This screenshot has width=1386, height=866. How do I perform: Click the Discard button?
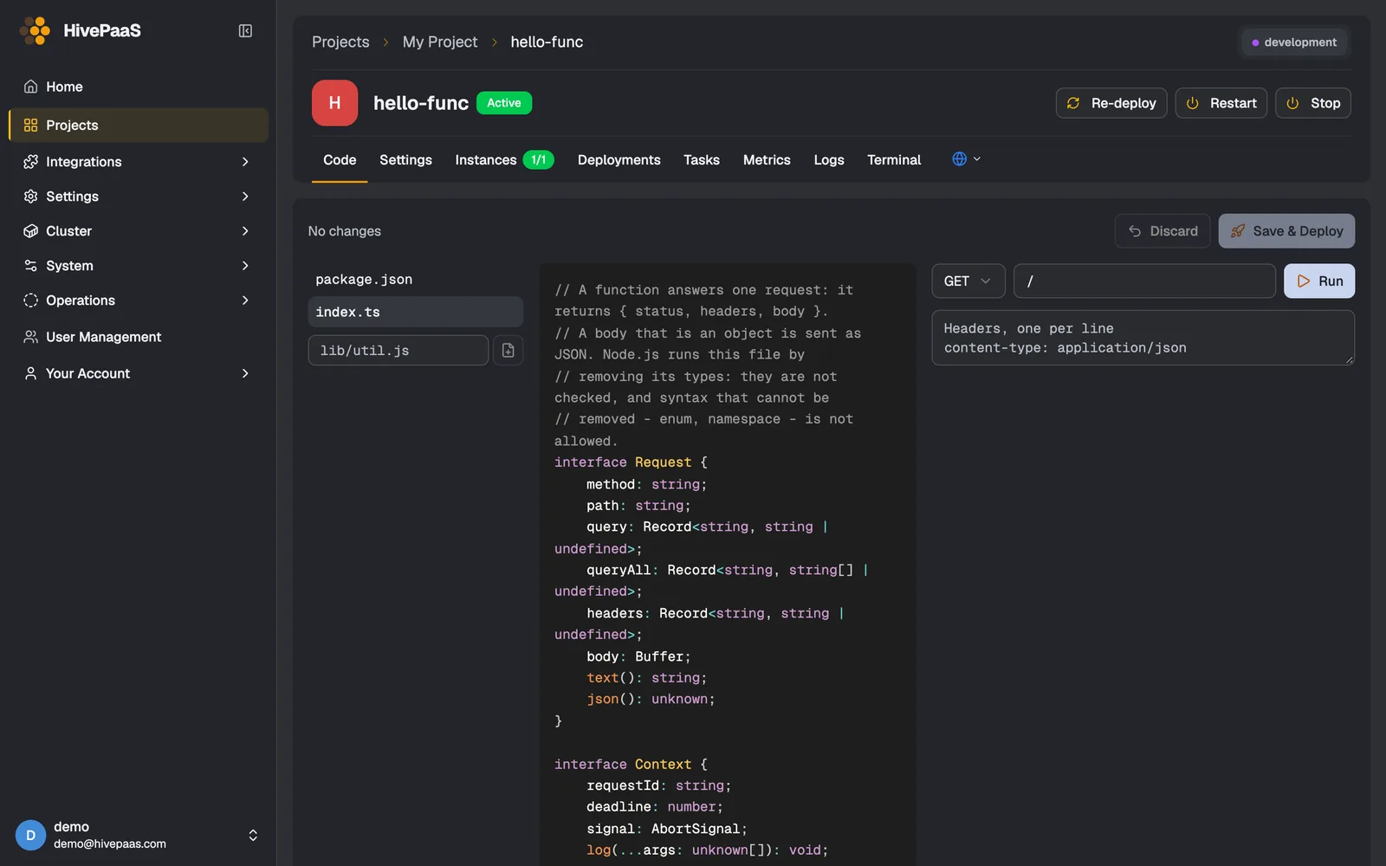[1163, 231]
